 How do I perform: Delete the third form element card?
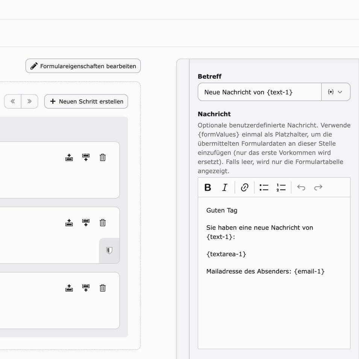103,288
